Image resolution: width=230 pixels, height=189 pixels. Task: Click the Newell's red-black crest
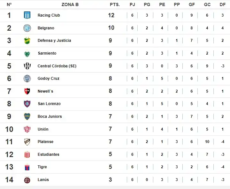click(x=27, y=91)
